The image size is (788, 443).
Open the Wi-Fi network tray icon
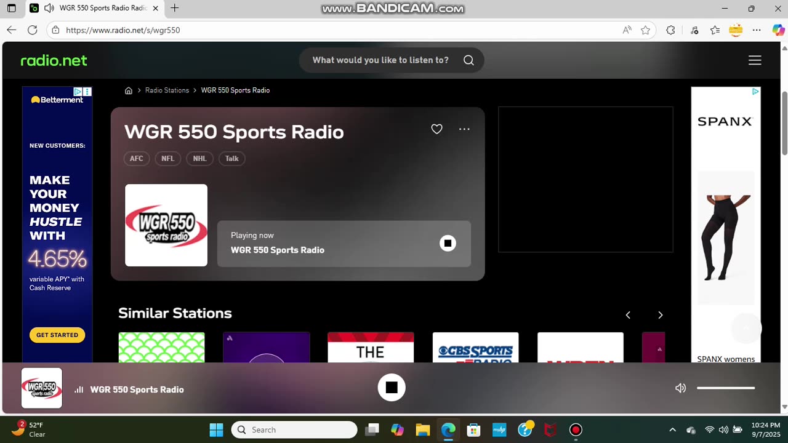(709, 430)
